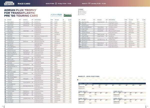This screenshot has width=150, height=108.
Task: Select co-driver Steve Soper in row 7
Action: coord(26,31)
